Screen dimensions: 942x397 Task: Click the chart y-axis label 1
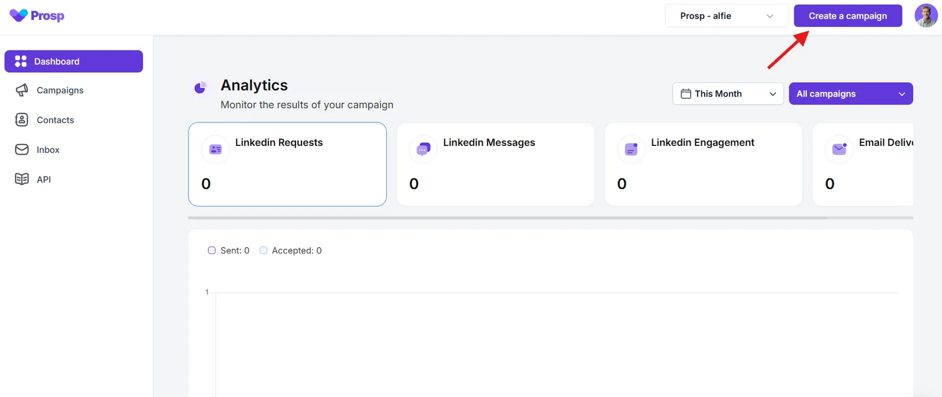pyautogui.click(x=207, y=292)
